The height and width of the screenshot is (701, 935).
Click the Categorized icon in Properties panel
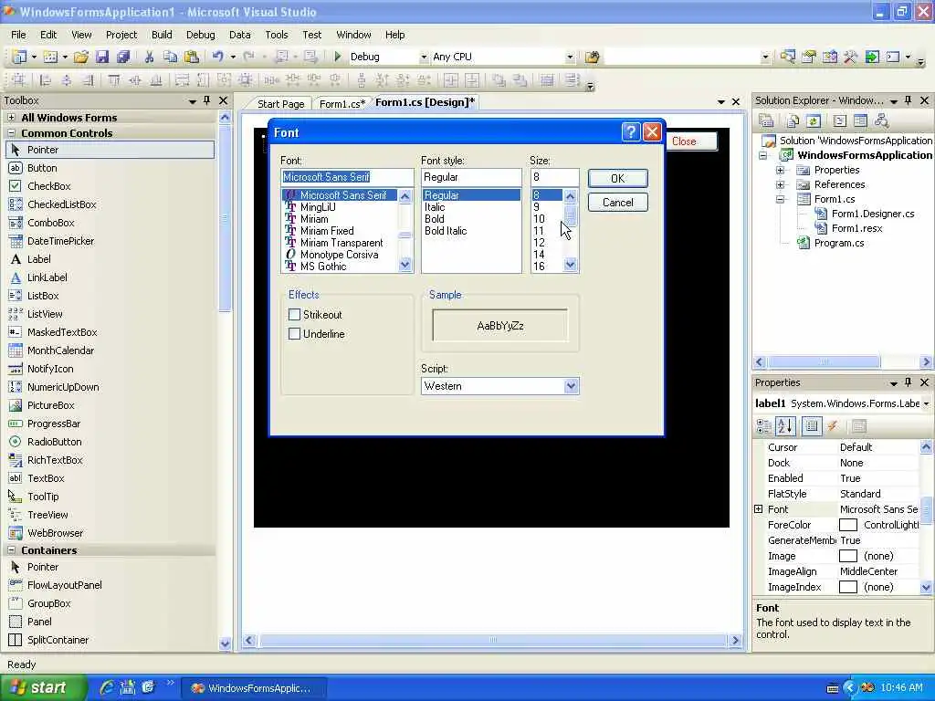(764, 425)
